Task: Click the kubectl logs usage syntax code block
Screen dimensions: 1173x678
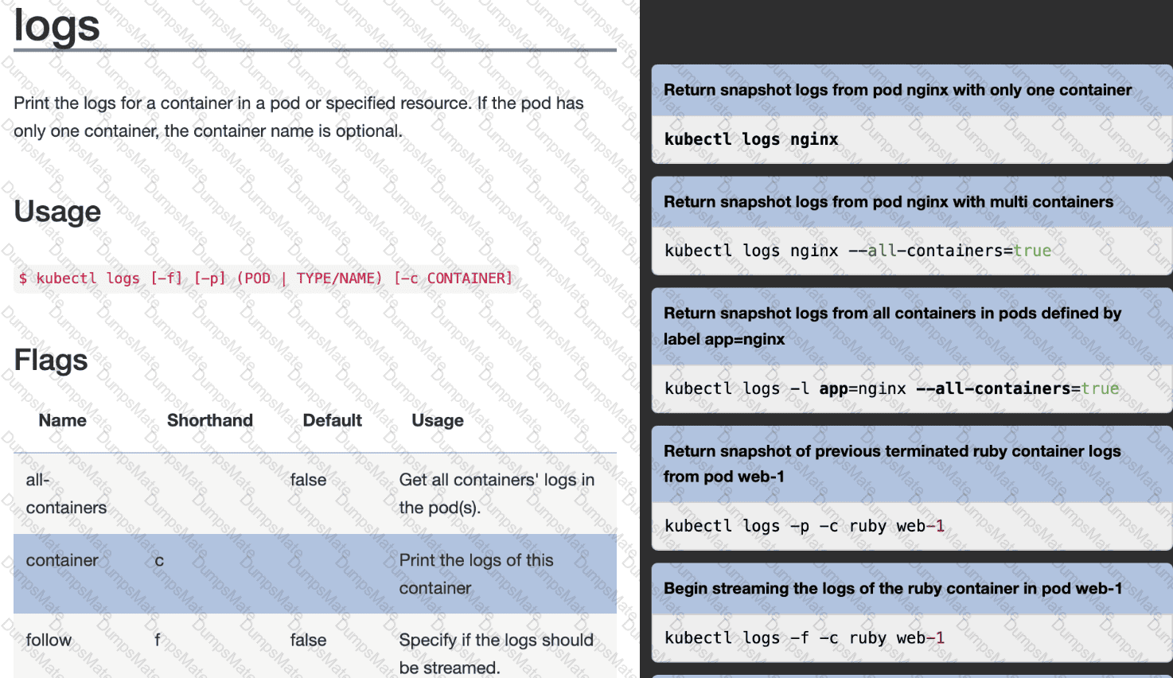Action: pos(266,279)
